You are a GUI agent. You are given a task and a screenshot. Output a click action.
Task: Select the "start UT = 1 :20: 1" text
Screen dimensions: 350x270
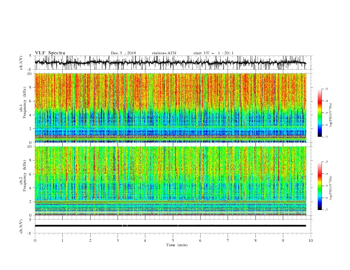click(213, 53)
